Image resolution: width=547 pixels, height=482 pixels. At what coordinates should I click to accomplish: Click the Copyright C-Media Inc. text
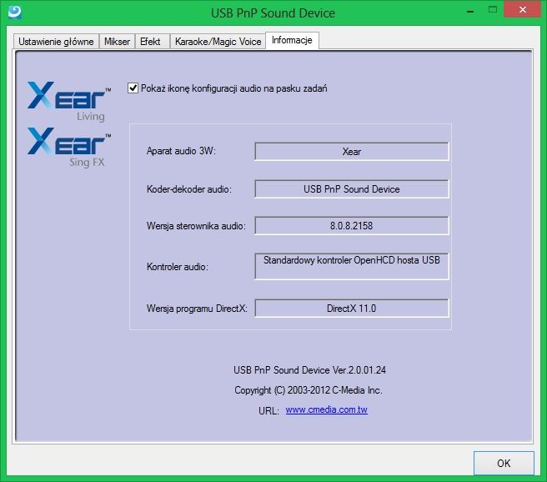coord(309,390)
